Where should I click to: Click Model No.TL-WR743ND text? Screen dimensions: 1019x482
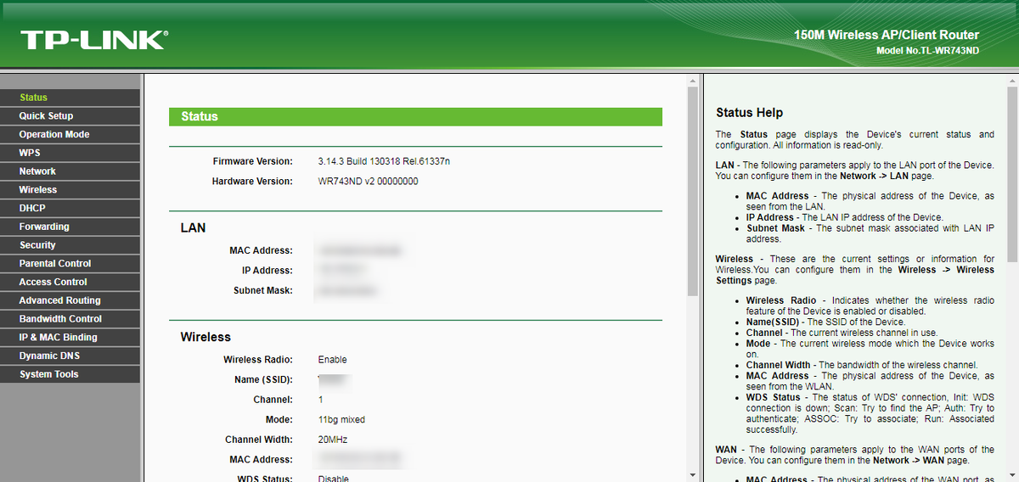click(927, 51)
